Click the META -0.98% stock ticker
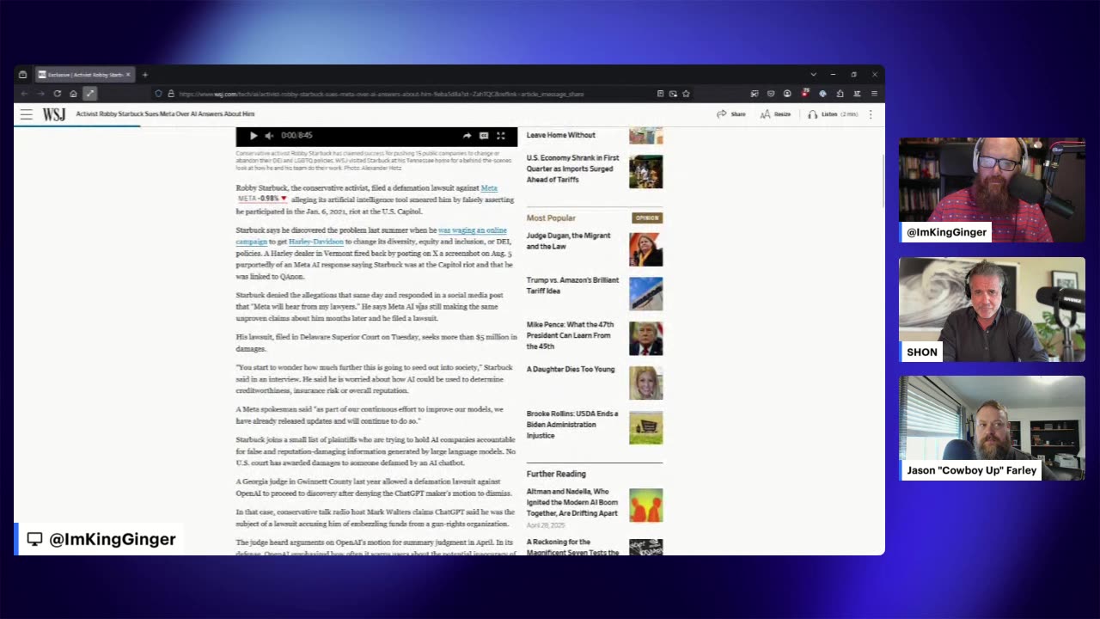Viewport: 1100px width, 619px height. 262,199
